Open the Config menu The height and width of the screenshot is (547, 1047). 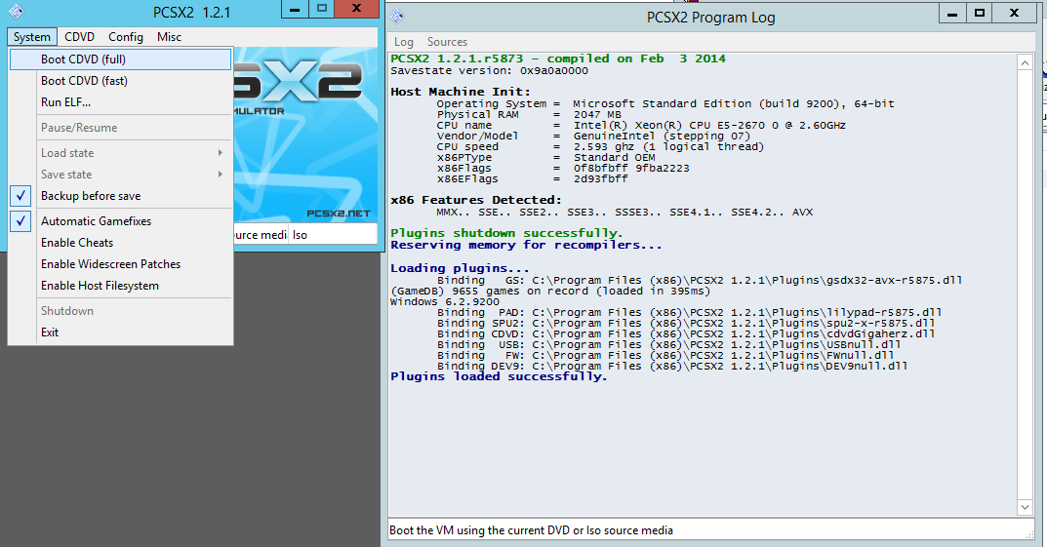click(126, 37)
